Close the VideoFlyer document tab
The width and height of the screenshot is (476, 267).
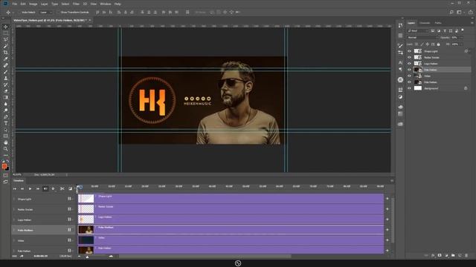pyautogui.click(x=90, y=20)
